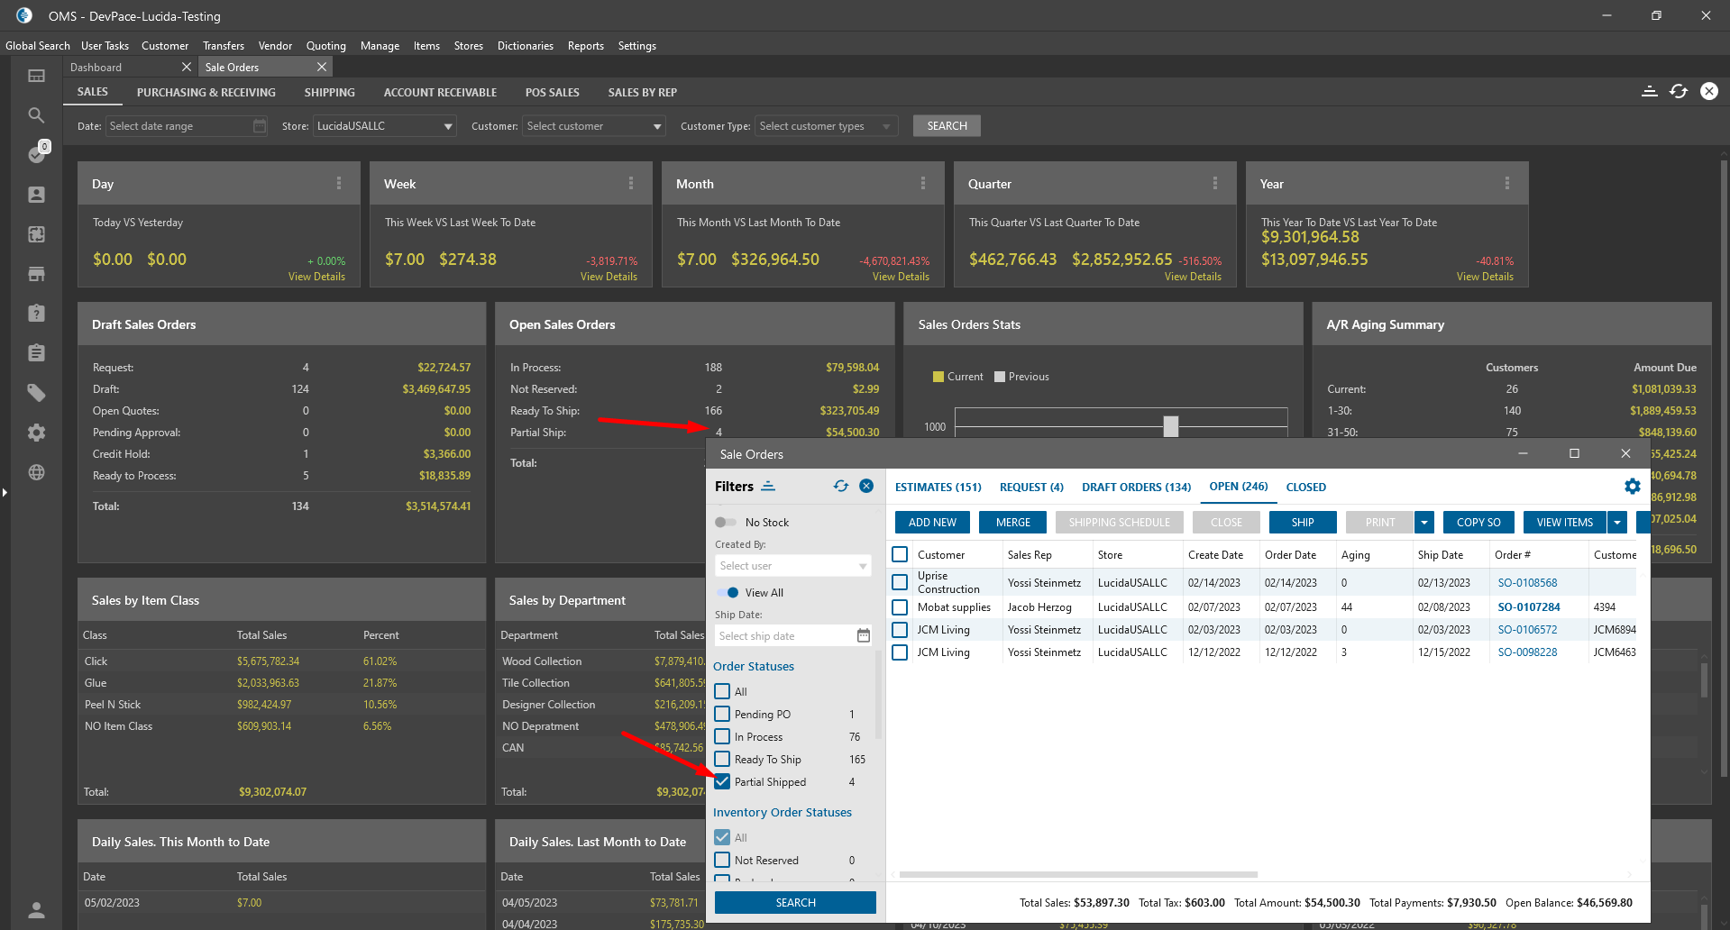Open order link SO-0107284
This screenshot has height=930, width=1730.
click(1528, 607)
